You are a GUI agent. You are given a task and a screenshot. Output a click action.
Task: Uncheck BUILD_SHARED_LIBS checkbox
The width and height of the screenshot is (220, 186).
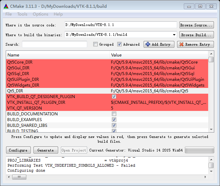point(114,125)
